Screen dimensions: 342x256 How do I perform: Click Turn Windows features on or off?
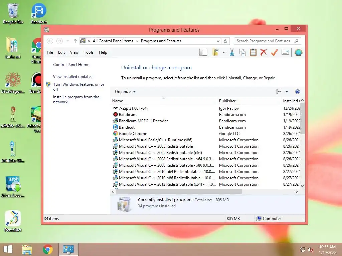78,87
